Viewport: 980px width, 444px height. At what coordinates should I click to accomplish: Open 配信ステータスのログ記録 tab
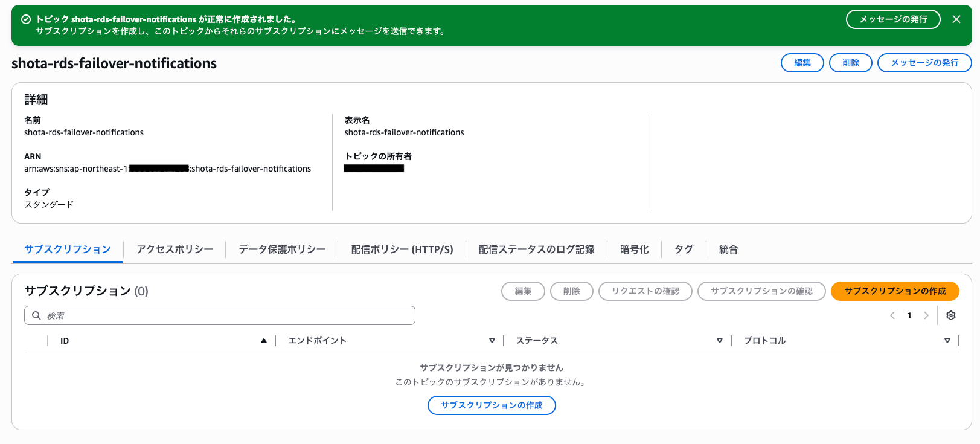click(x=536, y=249)
